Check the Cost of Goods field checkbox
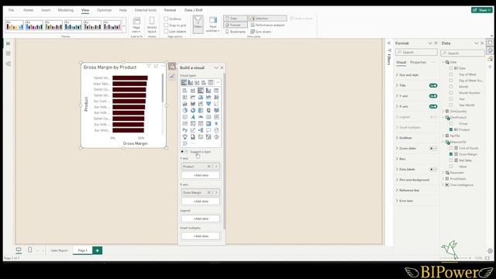496x279 pixels. point(451,148)
